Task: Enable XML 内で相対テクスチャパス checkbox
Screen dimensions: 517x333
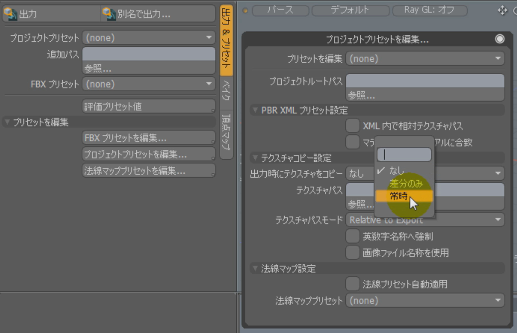Action: (x=353, y=126)
